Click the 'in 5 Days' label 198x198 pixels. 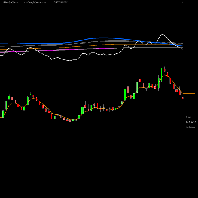[x=190, y=127]
